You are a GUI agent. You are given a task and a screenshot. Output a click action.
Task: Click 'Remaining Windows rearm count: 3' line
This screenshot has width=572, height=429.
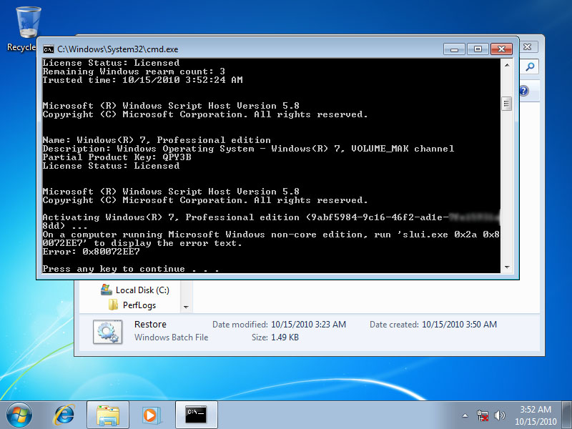click(x=134, y=71)
